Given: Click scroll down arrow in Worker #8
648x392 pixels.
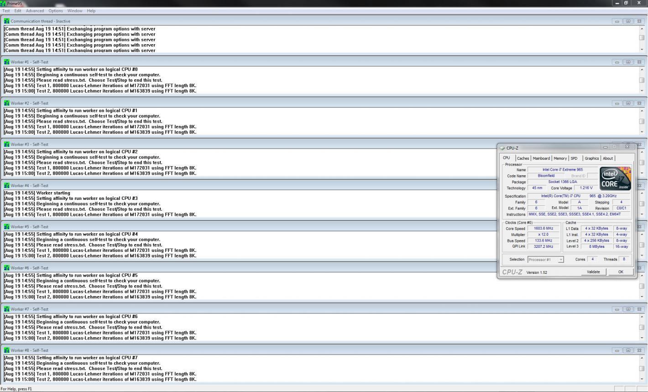Looking at the screenshot, I should 642,379.
